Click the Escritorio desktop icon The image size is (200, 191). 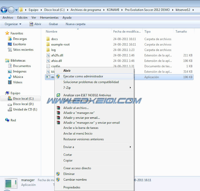(x=10, y=44)
